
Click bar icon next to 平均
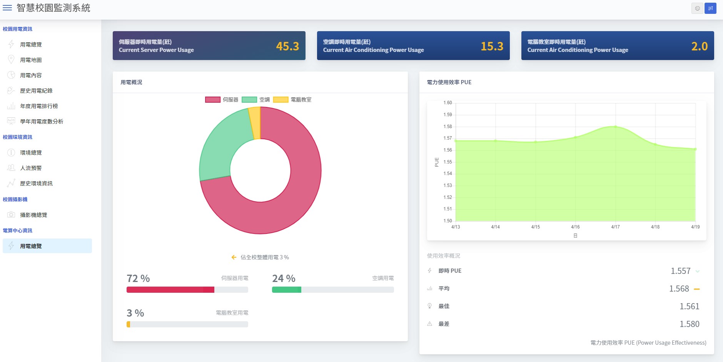[x=429, y=288]
